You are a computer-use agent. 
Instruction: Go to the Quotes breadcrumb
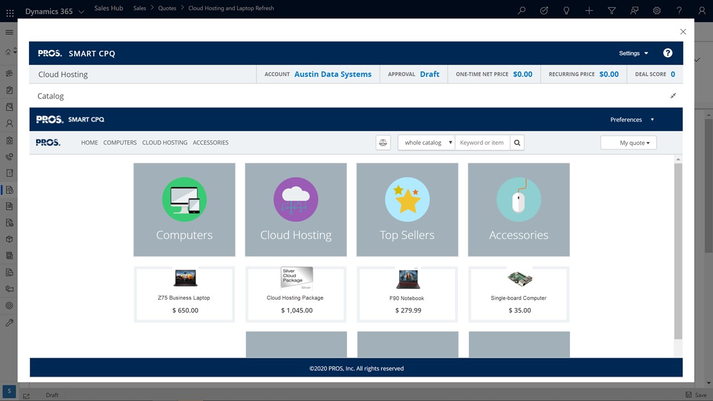pyautogui.click(x=167, y=8)
